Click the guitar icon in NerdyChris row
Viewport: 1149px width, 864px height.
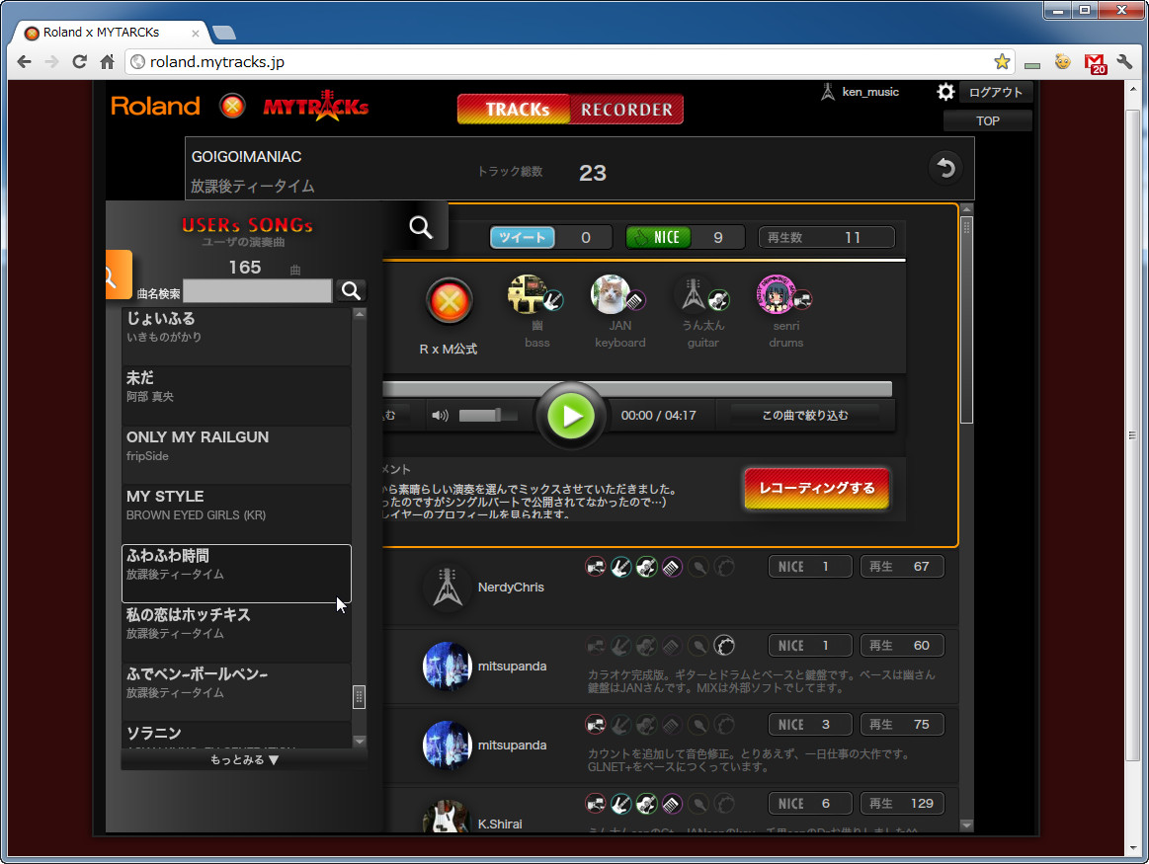(647, 567)
